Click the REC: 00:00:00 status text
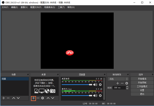 click(109, 104)
